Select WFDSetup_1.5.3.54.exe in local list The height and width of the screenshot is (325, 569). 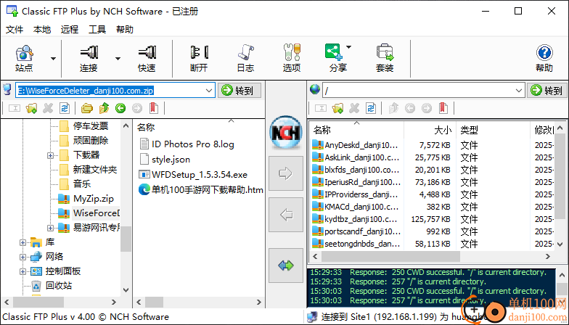(199, 175)
